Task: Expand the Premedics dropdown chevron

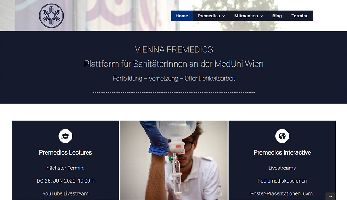Action: point(224,16)
